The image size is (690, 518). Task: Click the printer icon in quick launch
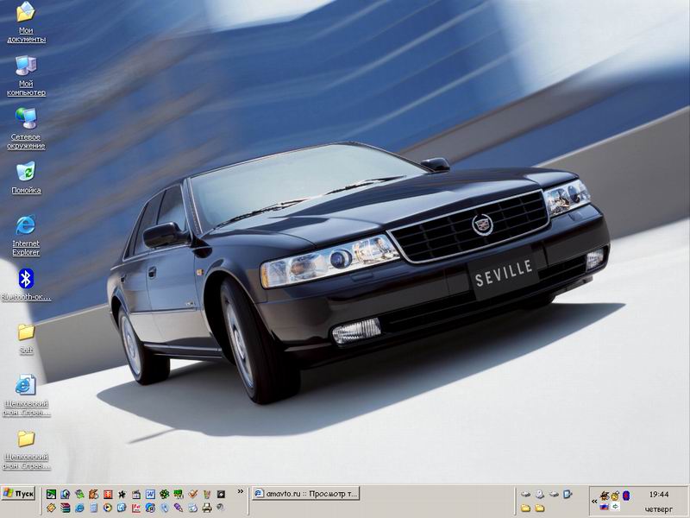[x=208, y=508]
